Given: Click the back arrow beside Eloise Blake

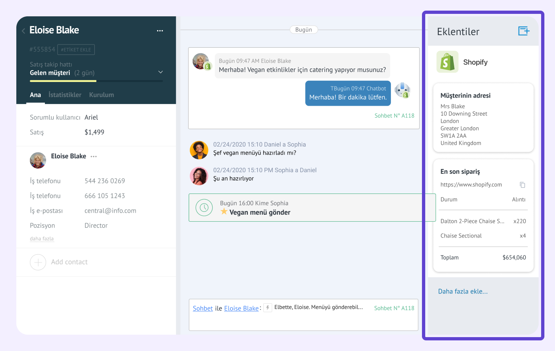Looking at the screenshot, I should [23, 31].
